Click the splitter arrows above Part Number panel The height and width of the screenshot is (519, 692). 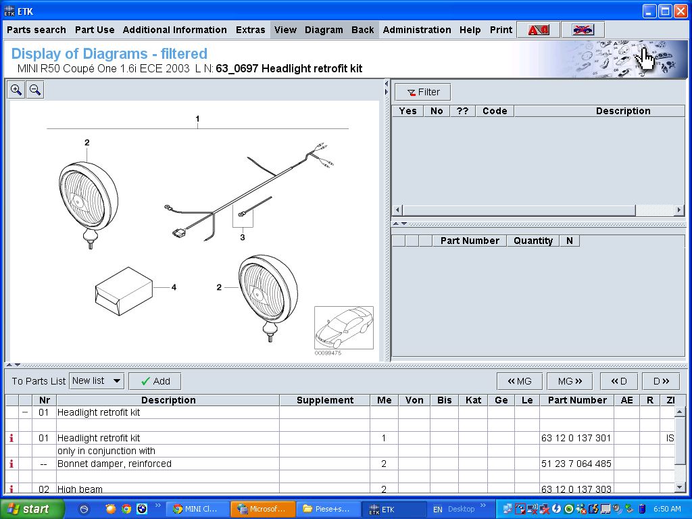click(400, 224)
